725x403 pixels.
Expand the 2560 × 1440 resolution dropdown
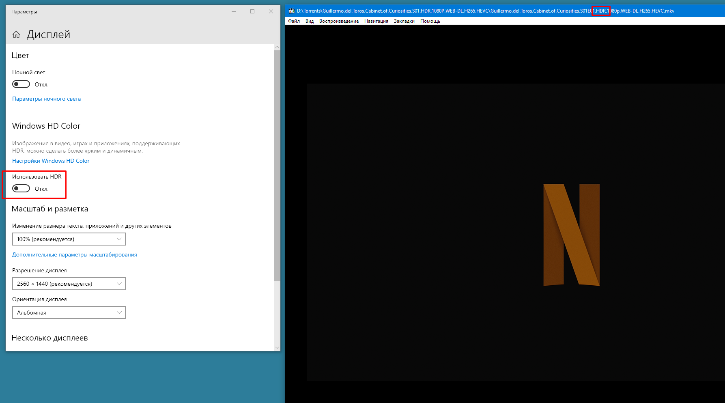click(x=69, y=284)
